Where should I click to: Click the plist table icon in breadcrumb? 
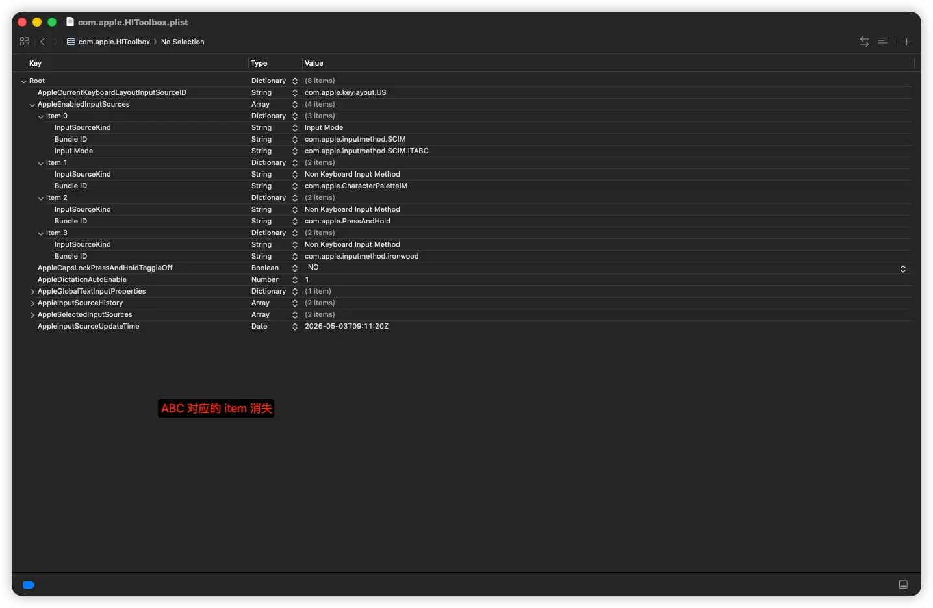(x=71, y=42)
